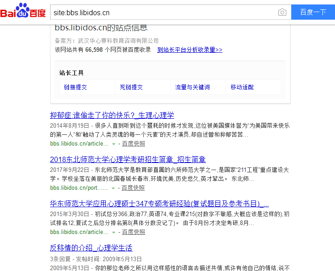Click the date 2014年8月19日 in snippet
The image size is (335, 271).
[69, 125]
